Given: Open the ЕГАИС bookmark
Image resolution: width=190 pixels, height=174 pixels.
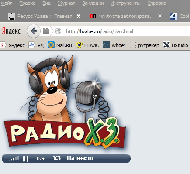Looking at the screenshot, I should click(x=87, y=45).
